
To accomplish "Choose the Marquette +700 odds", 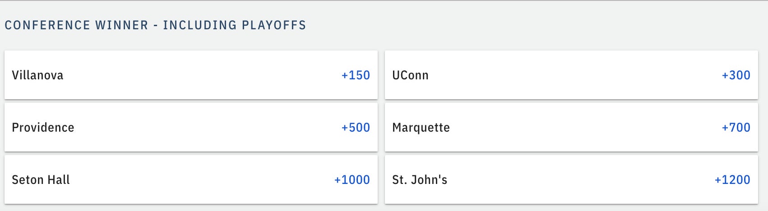I will [x=736, y=128].
